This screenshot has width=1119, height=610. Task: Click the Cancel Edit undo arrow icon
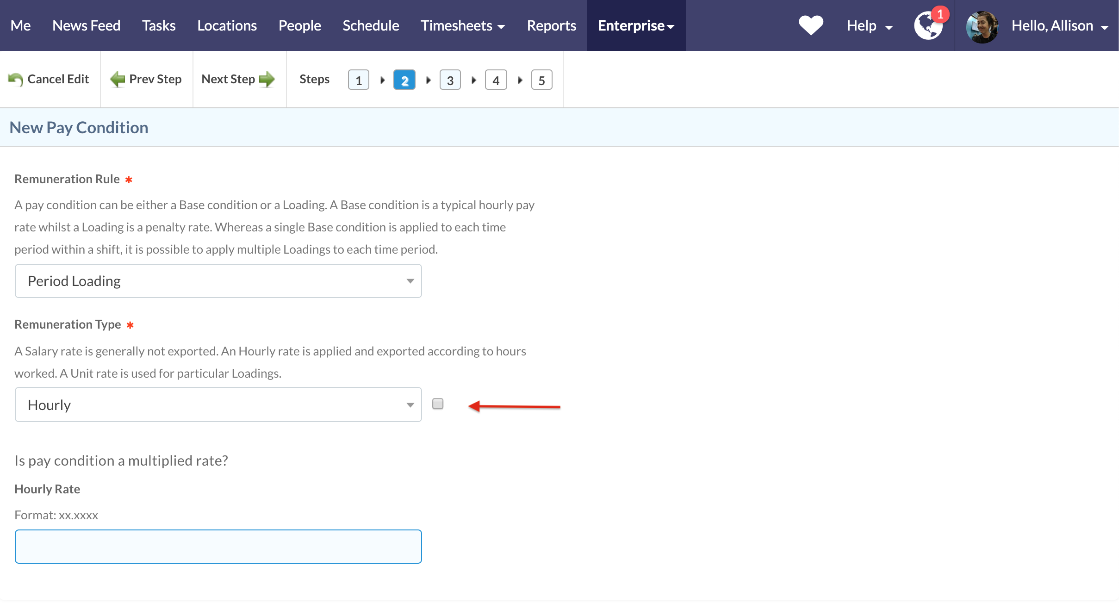pyautogui.click(x=16, y=80)
